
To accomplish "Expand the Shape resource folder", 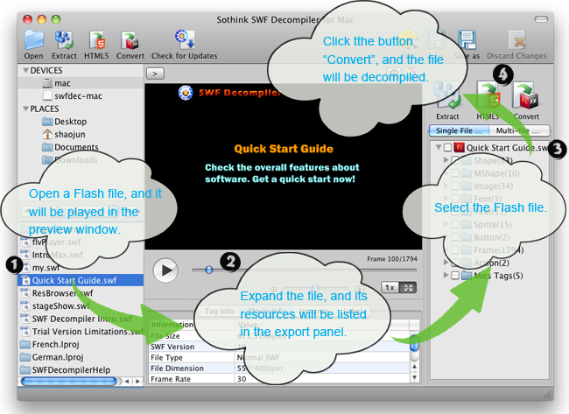I will point(446,160).
